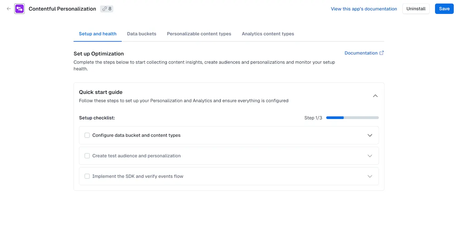Image resolution: width=456 pixels, height=237 pixels.
Task: Expand Create test audience step chevron
Action: [370, 156]
